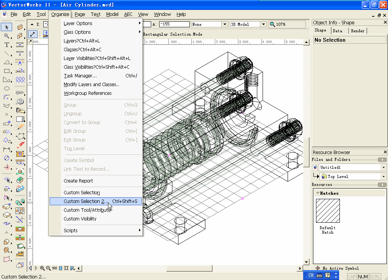Click Fit to Objects button
388x280 pixels.
pos(66,268)
